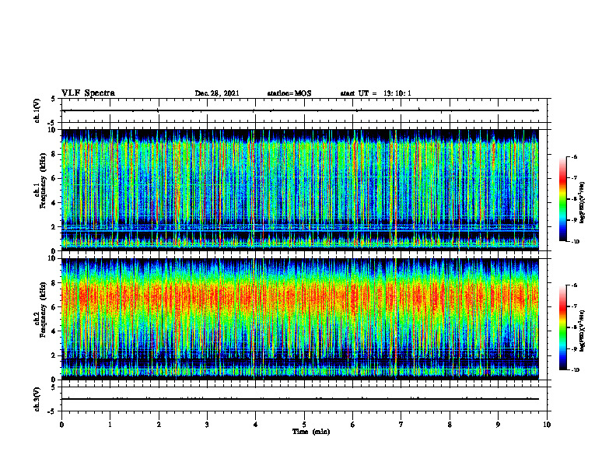Click the ch.2 frequency axis "6" tick label
616x476 pixels.
[x=54, y=307]
